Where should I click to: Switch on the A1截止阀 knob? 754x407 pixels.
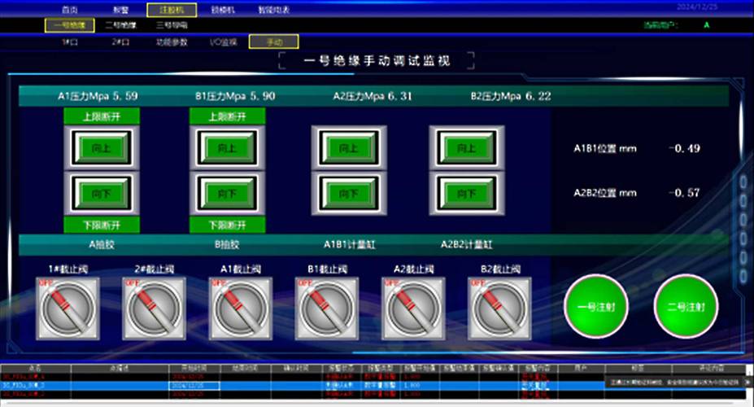pyautogui.click(x=241, y=309)
